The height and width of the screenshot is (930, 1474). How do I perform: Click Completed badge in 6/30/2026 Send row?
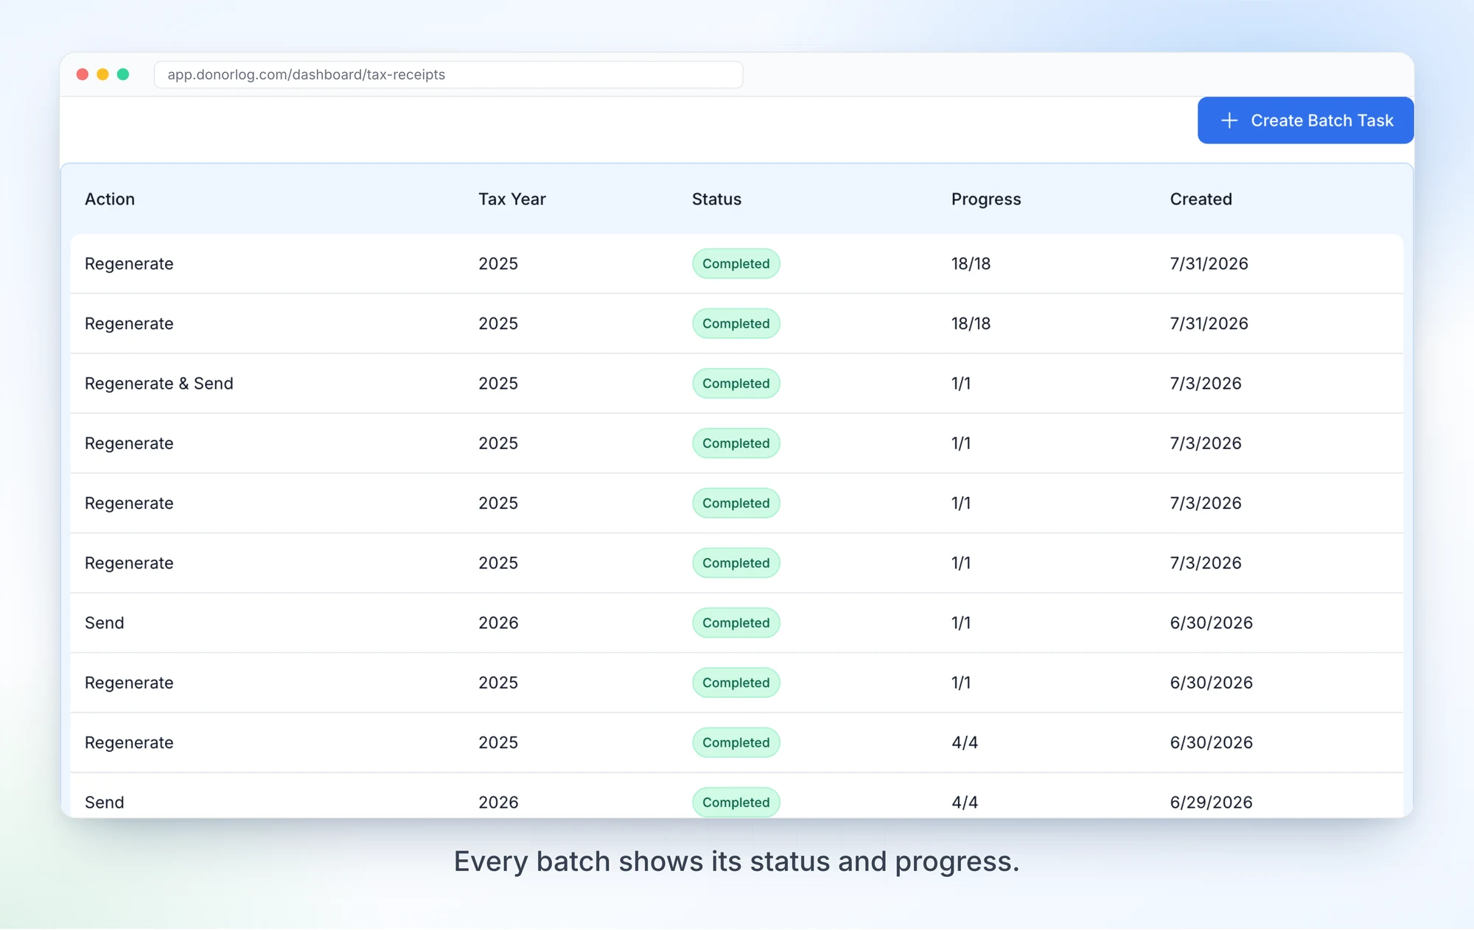736,623
